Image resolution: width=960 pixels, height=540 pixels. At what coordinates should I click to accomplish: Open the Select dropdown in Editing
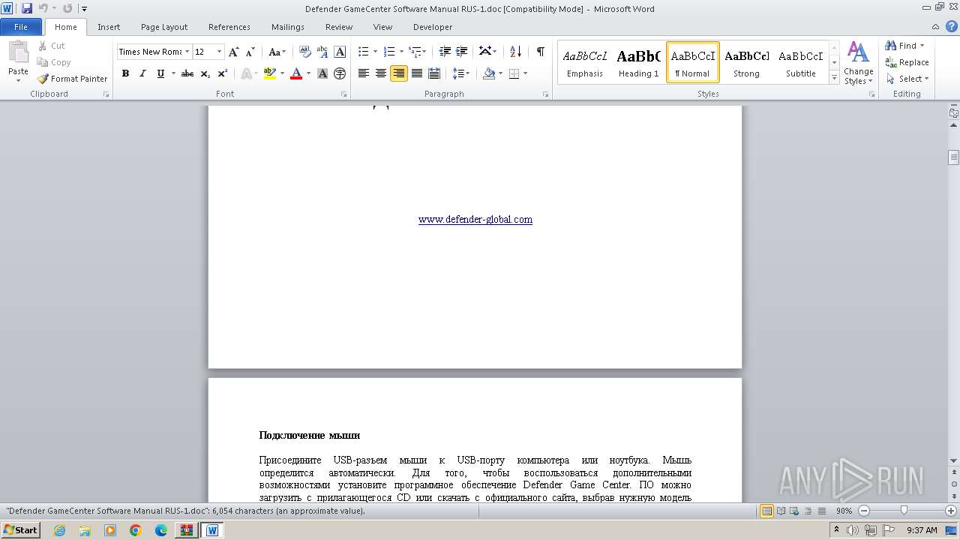coord(907,79)
